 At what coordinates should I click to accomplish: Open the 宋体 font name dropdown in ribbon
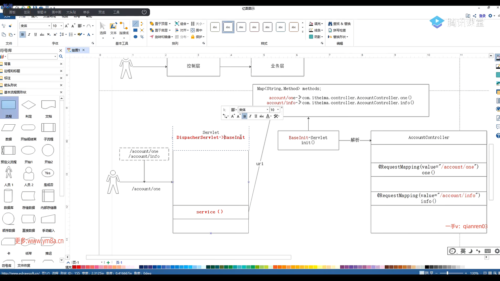(49, 26)
